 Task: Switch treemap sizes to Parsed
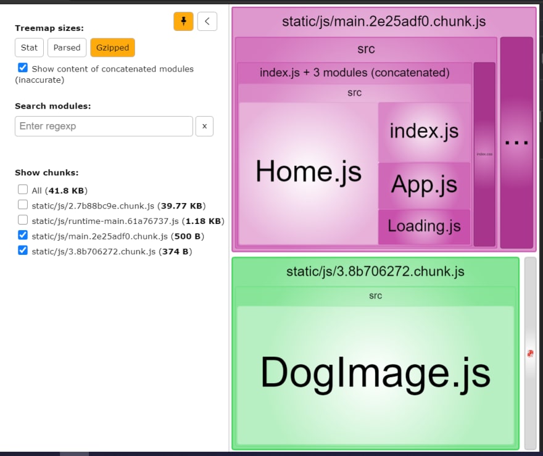(67, 48)
